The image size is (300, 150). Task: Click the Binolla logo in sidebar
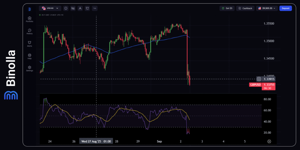29,9
